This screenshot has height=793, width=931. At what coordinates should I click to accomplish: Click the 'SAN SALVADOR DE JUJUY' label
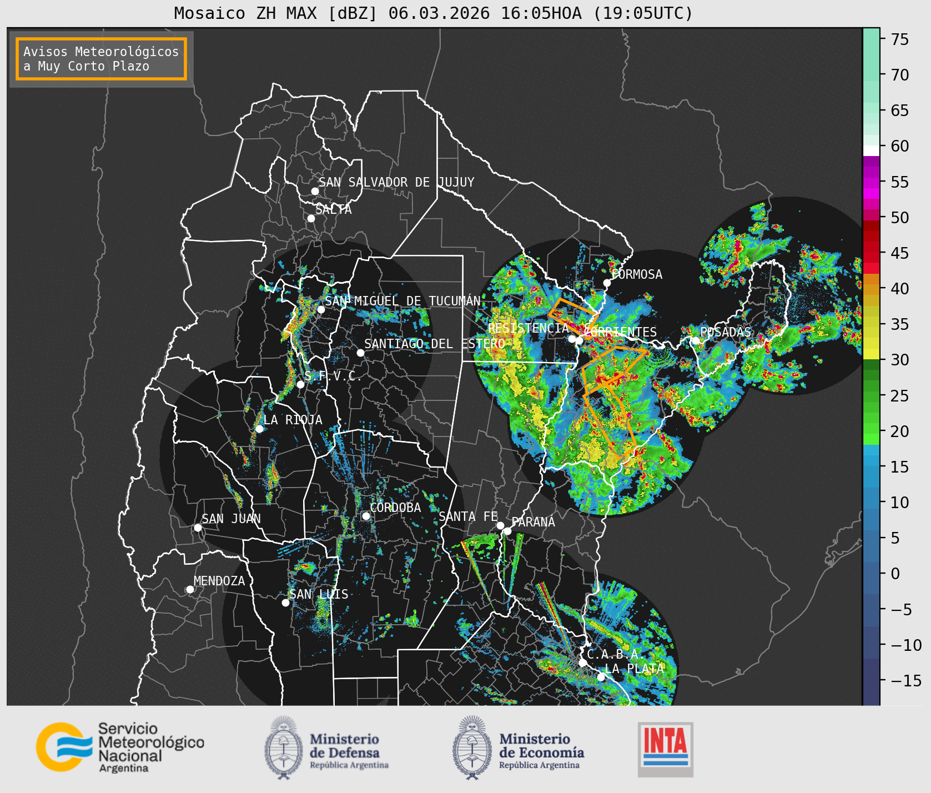pyautogui.click(x=396, y=182)
